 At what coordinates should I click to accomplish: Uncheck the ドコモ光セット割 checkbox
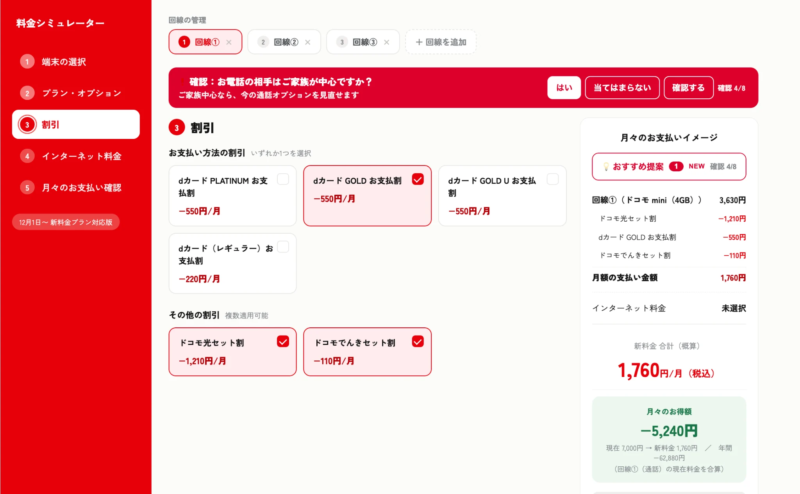coord(283,341)
